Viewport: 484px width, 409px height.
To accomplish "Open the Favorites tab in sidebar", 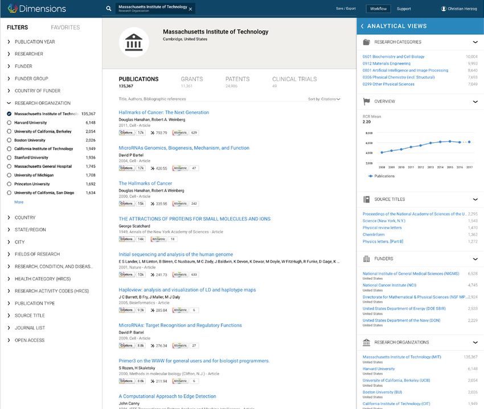I will coord(65,27).
